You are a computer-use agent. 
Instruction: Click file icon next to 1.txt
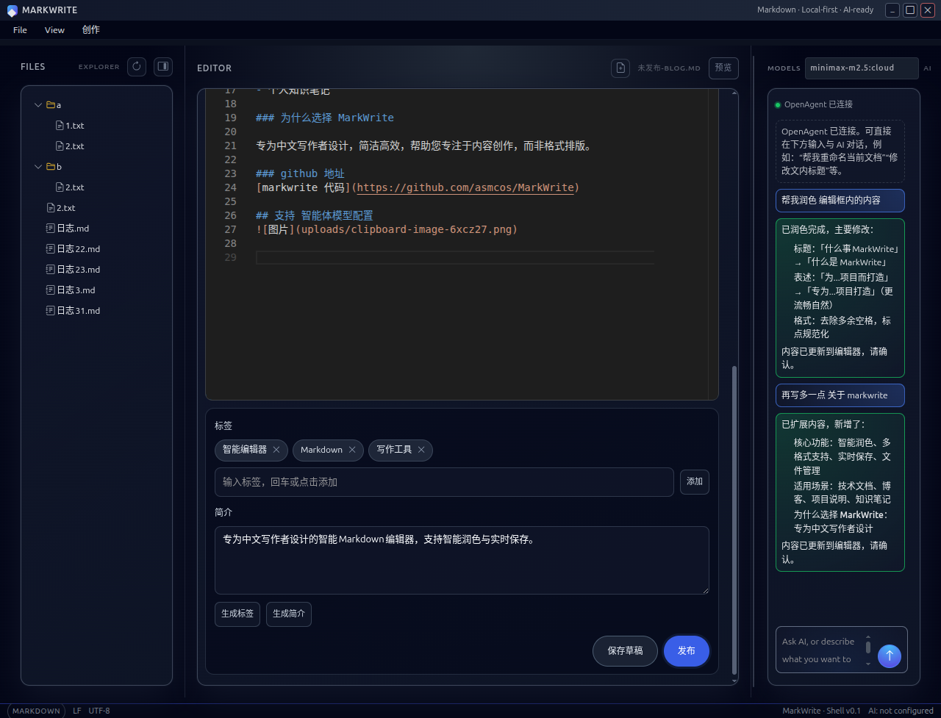pos(60,126)
